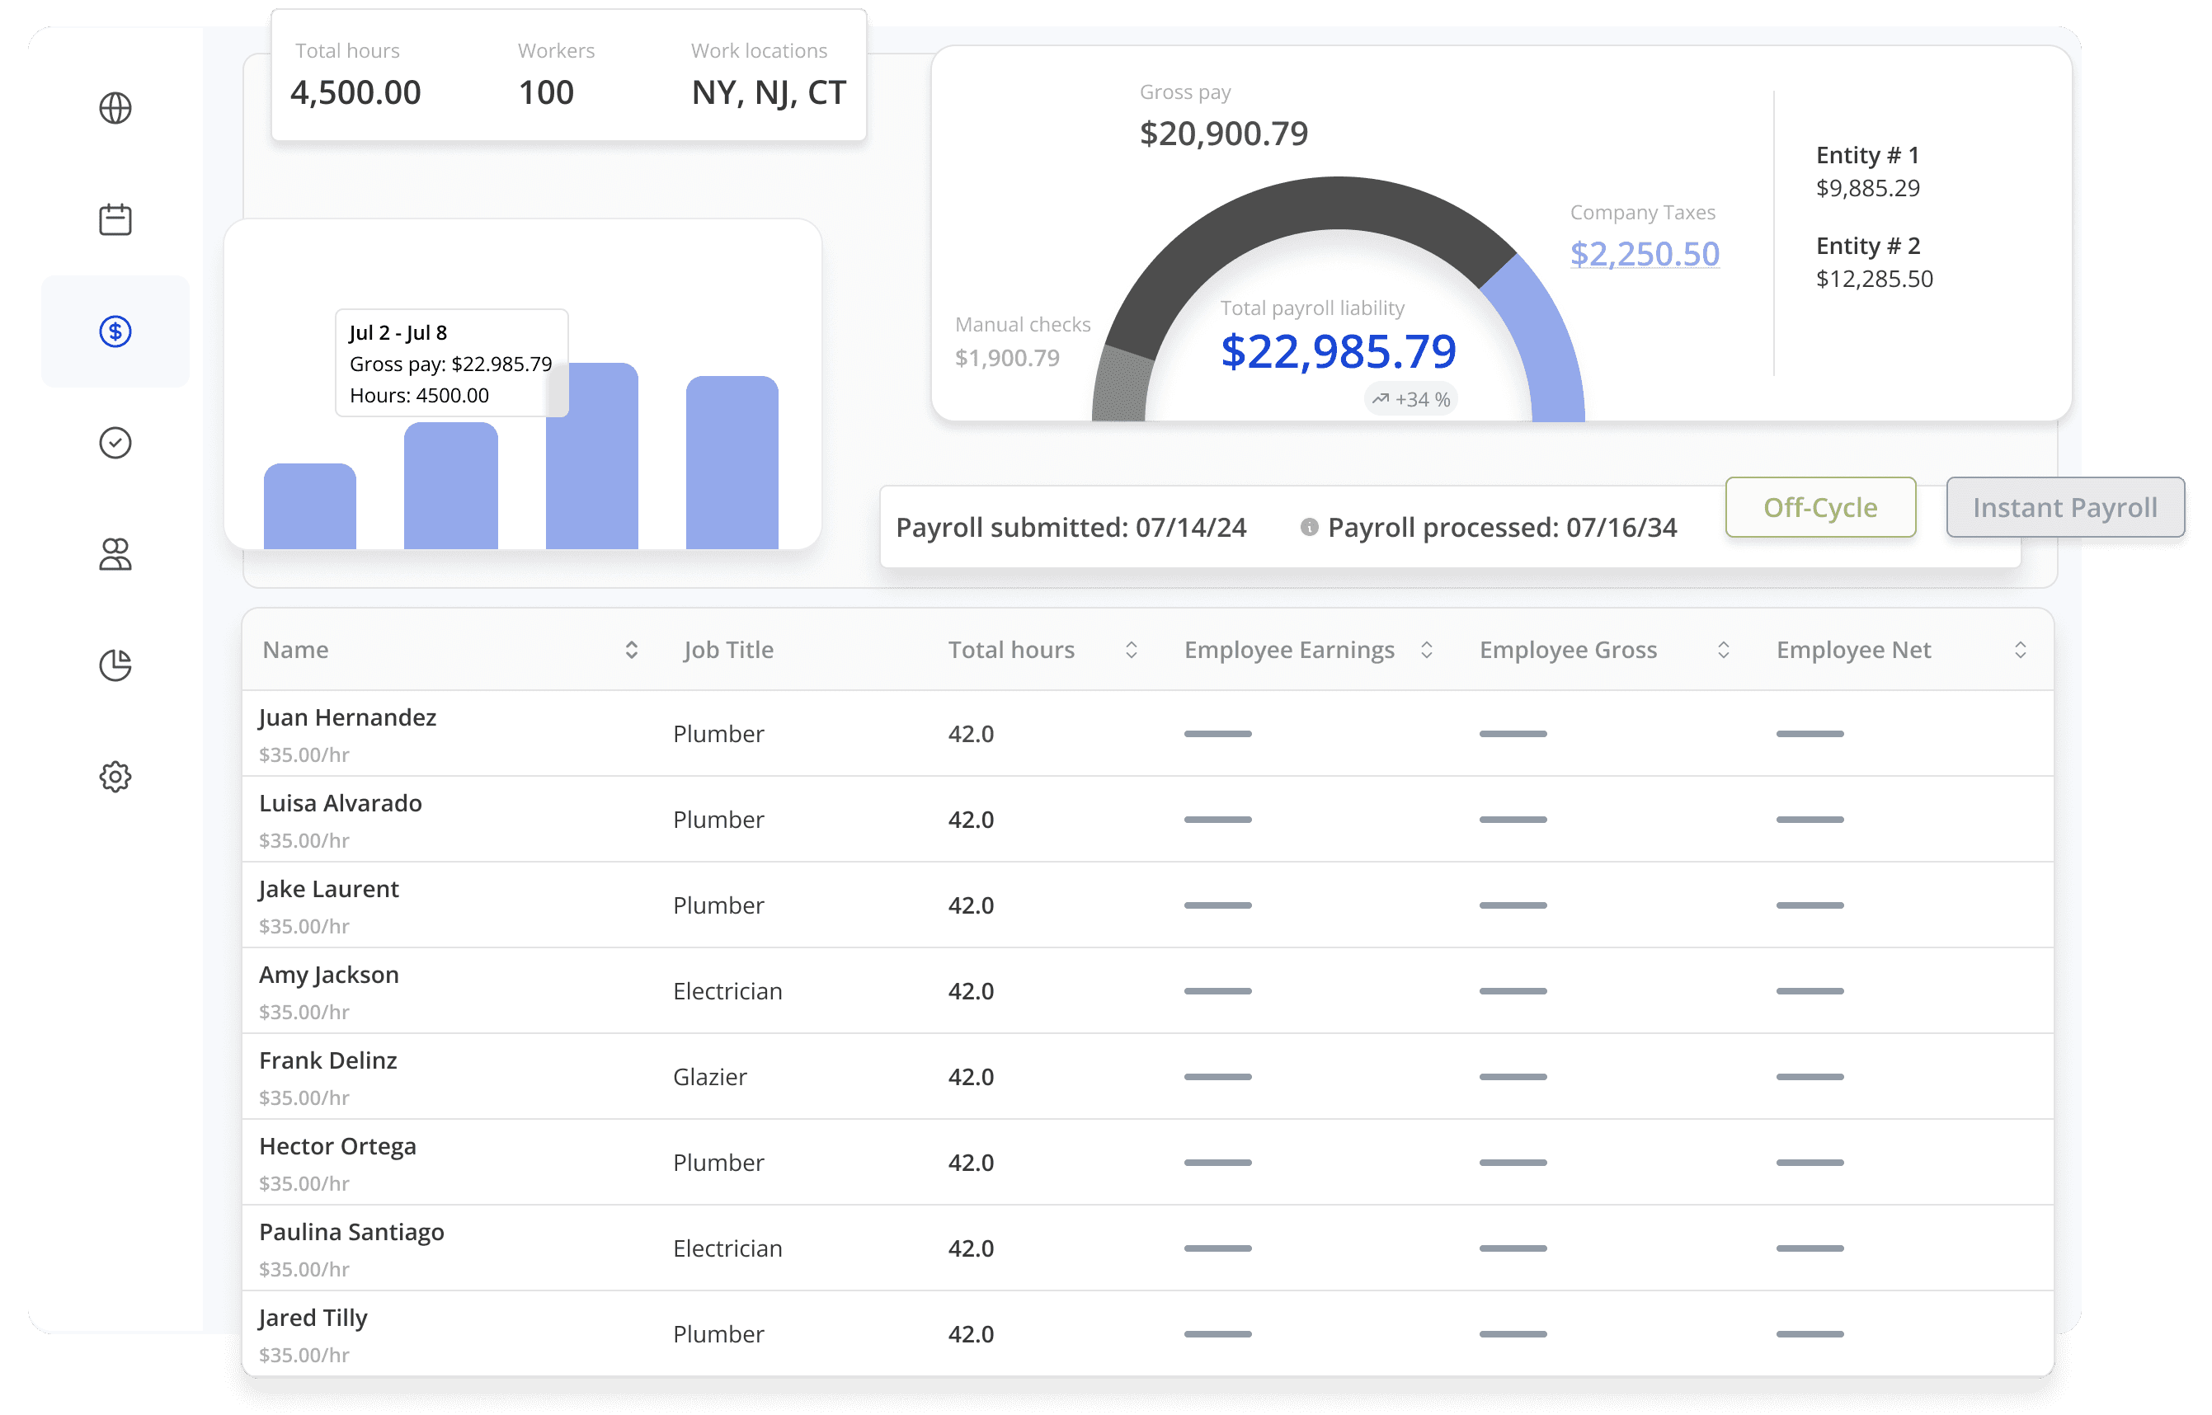Sort by Total hours column arrows
This screenshot has width=2212, height=1415.
(x=1132, y=651)
